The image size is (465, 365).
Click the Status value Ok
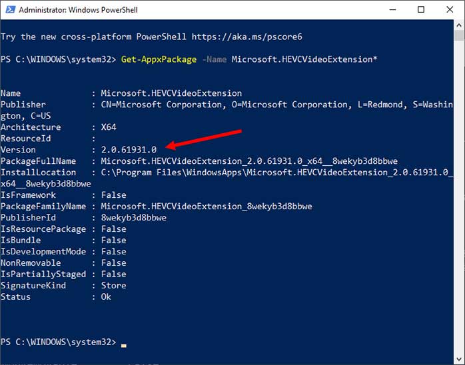(x=106, y=297)
